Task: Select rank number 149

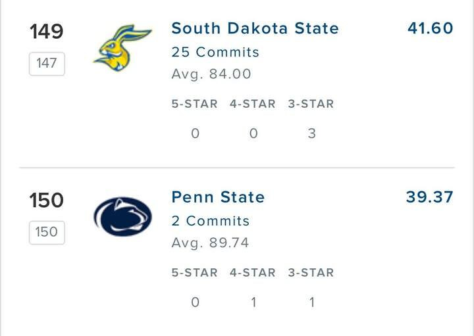Action: click(x=46, y=32)
